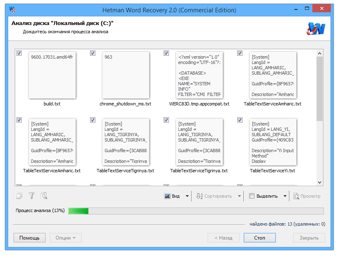This screenshot has width=342, height=258.
Task: Uncheck the chrome_shutdown_ms.txt checkbox
Action: point(93,53)
